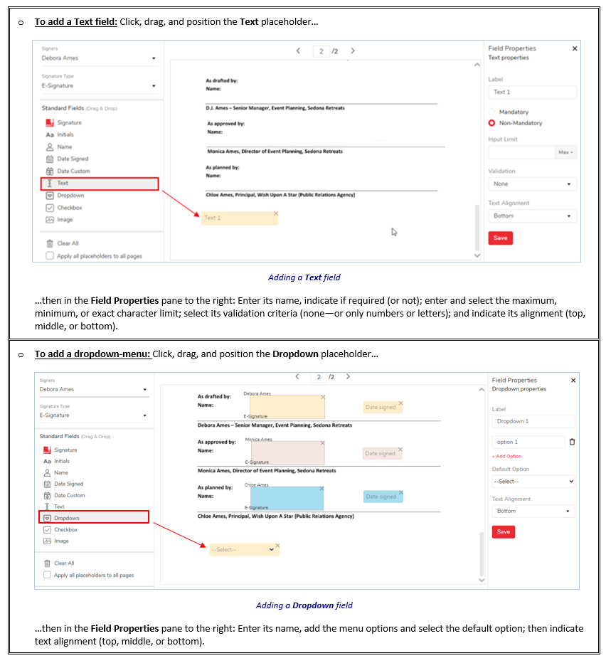This screenshot has height=663, width=606.
Task: Go to previous page in Text field figure
Action: click(298, 51)
